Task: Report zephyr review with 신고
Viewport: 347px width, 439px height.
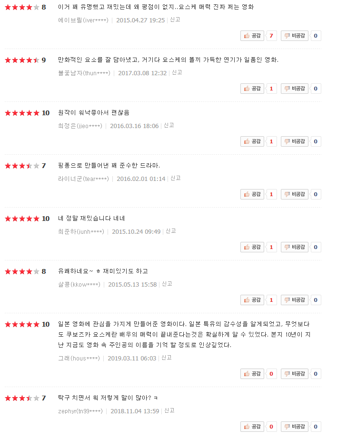Action: pyautogui.click(x=169, y=411)
